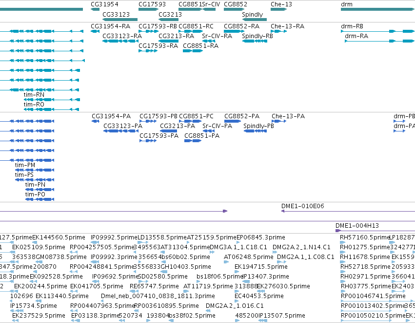This screenshot has width=415, height=323.
Task: Click the Spindly-RB transcript label
Action: (x=257, y=36)
